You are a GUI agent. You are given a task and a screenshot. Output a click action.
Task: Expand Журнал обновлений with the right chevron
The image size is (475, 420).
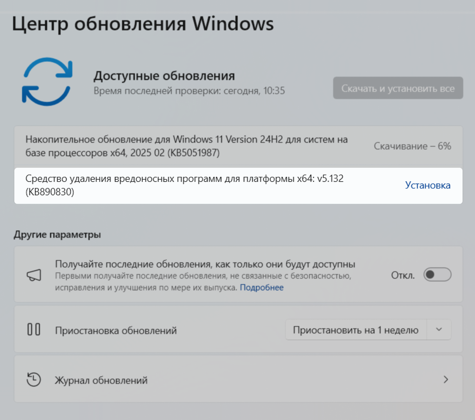point(446,380)
